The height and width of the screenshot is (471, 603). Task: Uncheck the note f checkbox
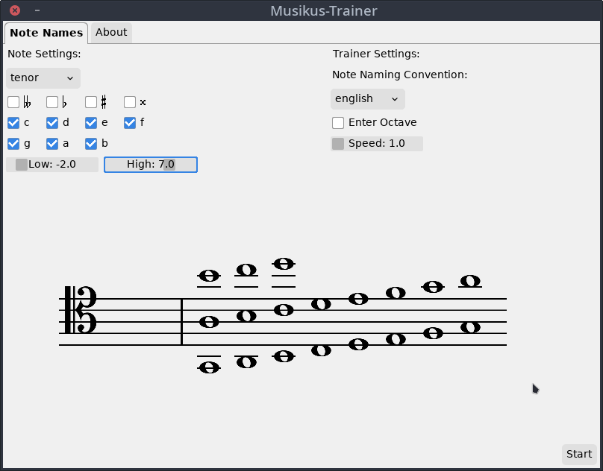click(x=130, y=123)
